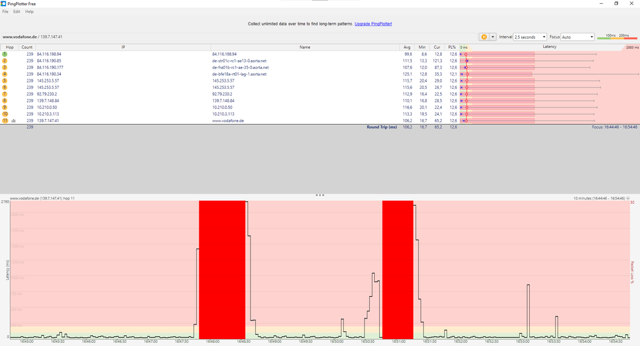Click the timeline graph title www.vodafone.de hop 11

[x=42, y=198]
